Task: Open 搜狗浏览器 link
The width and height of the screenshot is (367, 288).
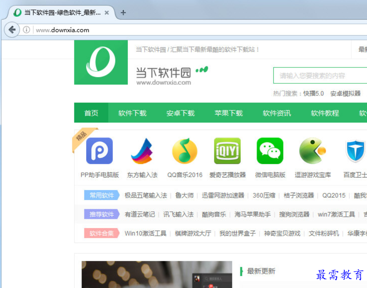Action: [294, 214]
